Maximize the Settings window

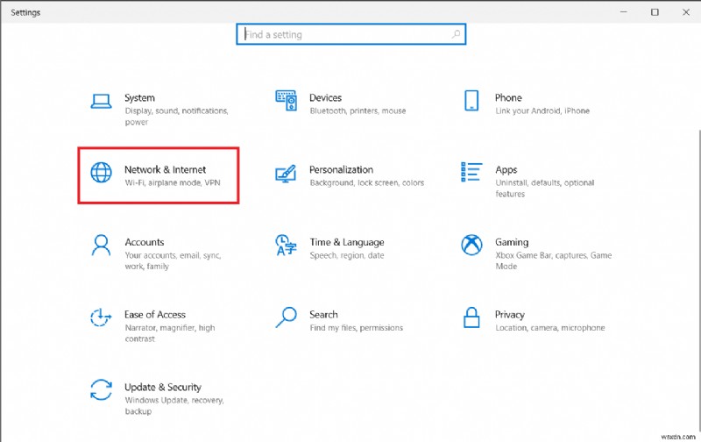pos(654,12)
